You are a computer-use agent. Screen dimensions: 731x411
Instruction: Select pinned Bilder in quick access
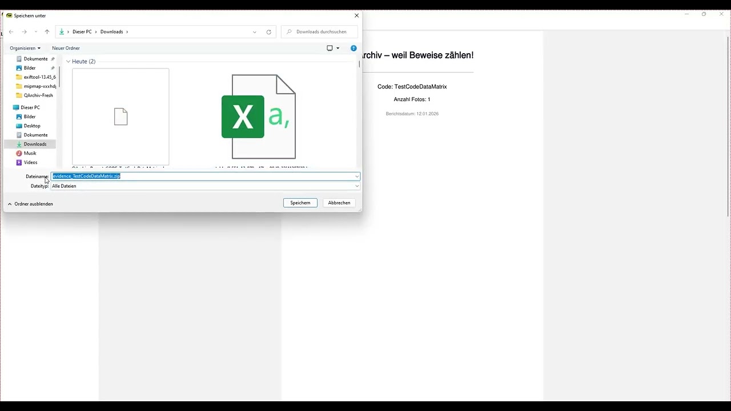click(x=30, y=68)
